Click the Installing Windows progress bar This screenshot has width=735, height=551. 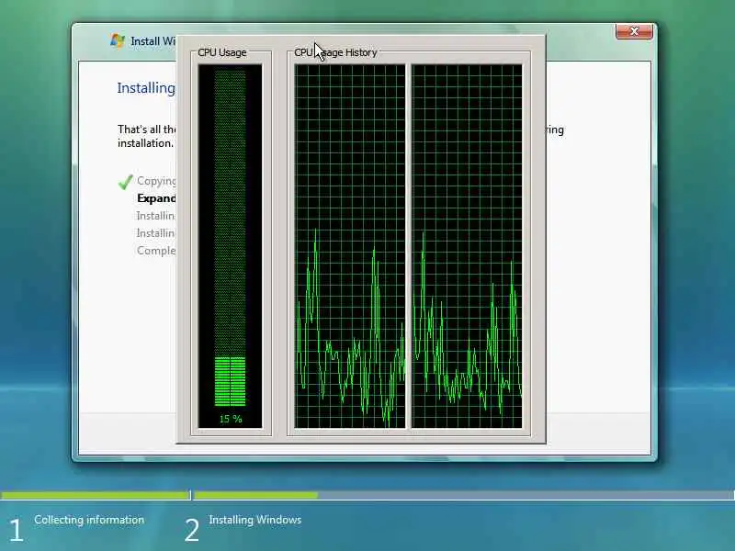pos(465,495)
